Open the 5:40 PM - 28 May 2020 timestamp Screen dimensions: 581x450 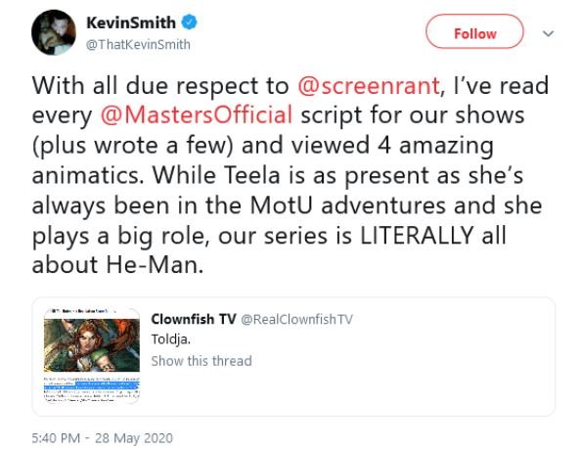[x=103, y=437]
